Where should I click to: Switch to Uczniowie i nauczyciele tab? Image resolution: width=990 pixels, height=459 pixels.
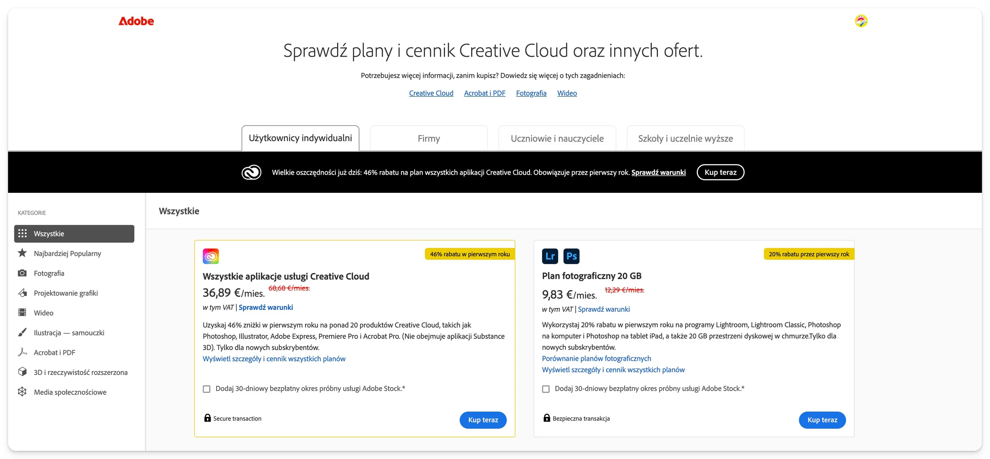pyautogui.click(x=557, y=138)
